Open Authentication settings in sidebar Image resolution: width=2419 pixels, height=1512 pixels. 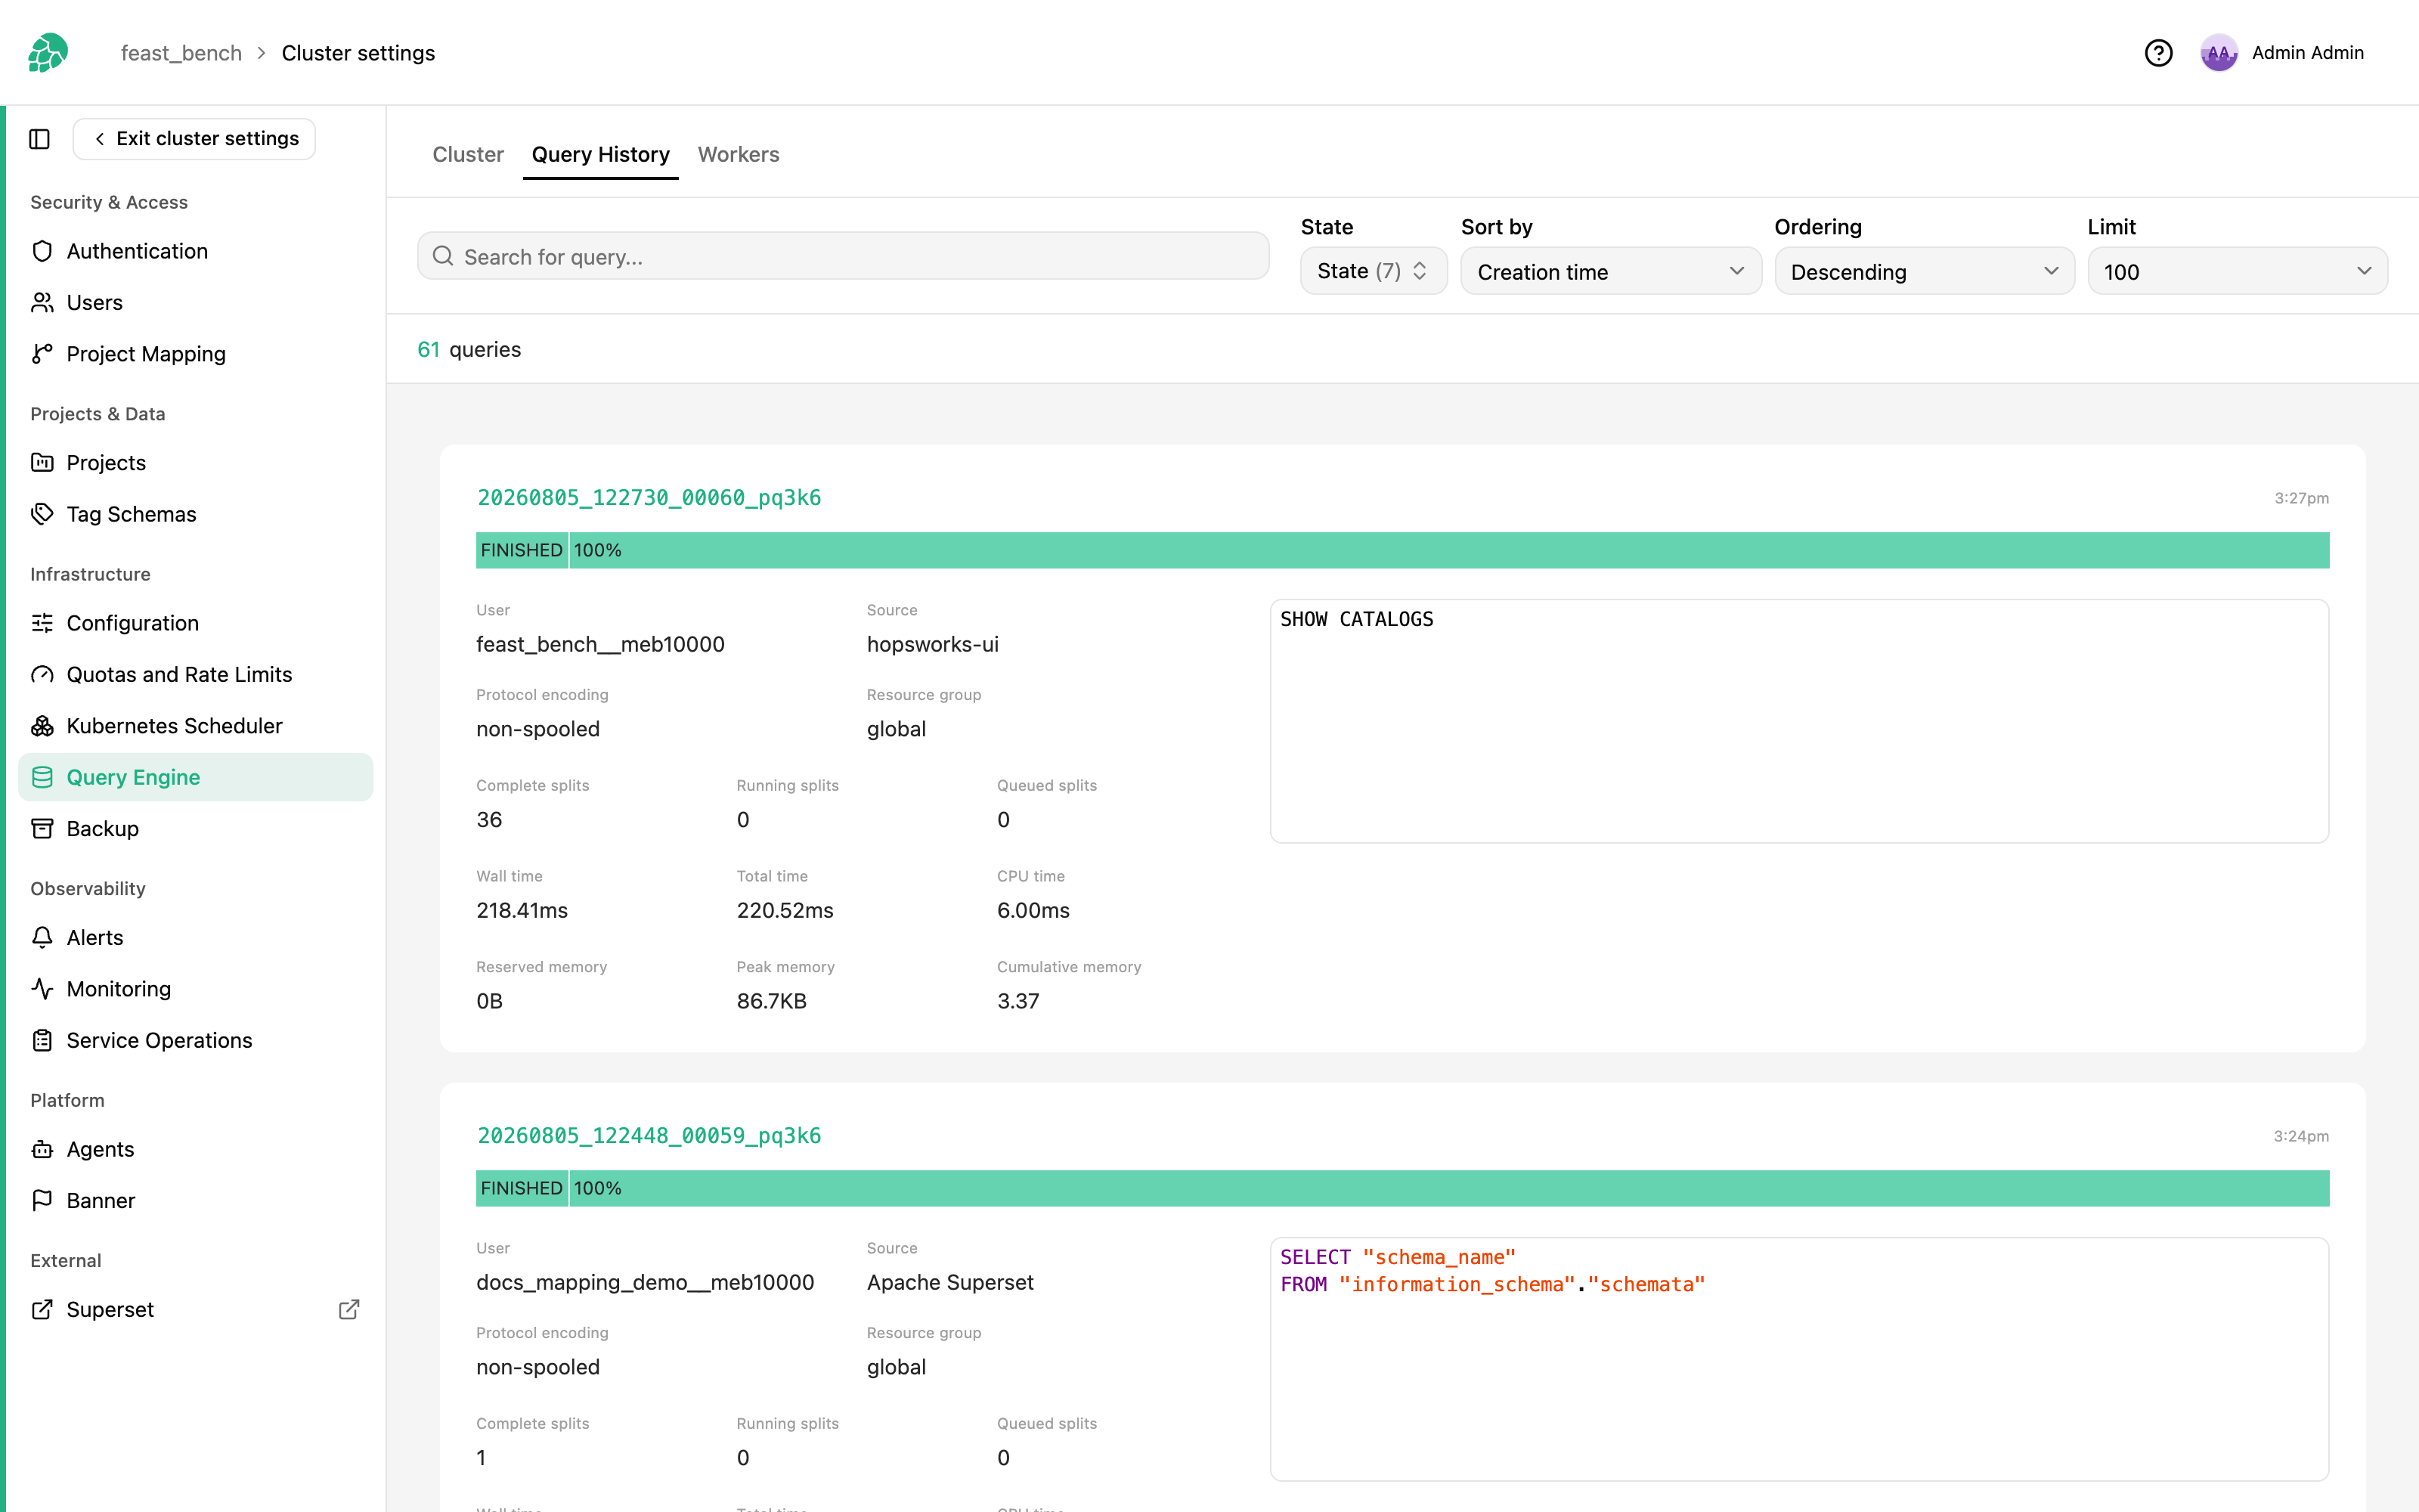coord(196,251)
